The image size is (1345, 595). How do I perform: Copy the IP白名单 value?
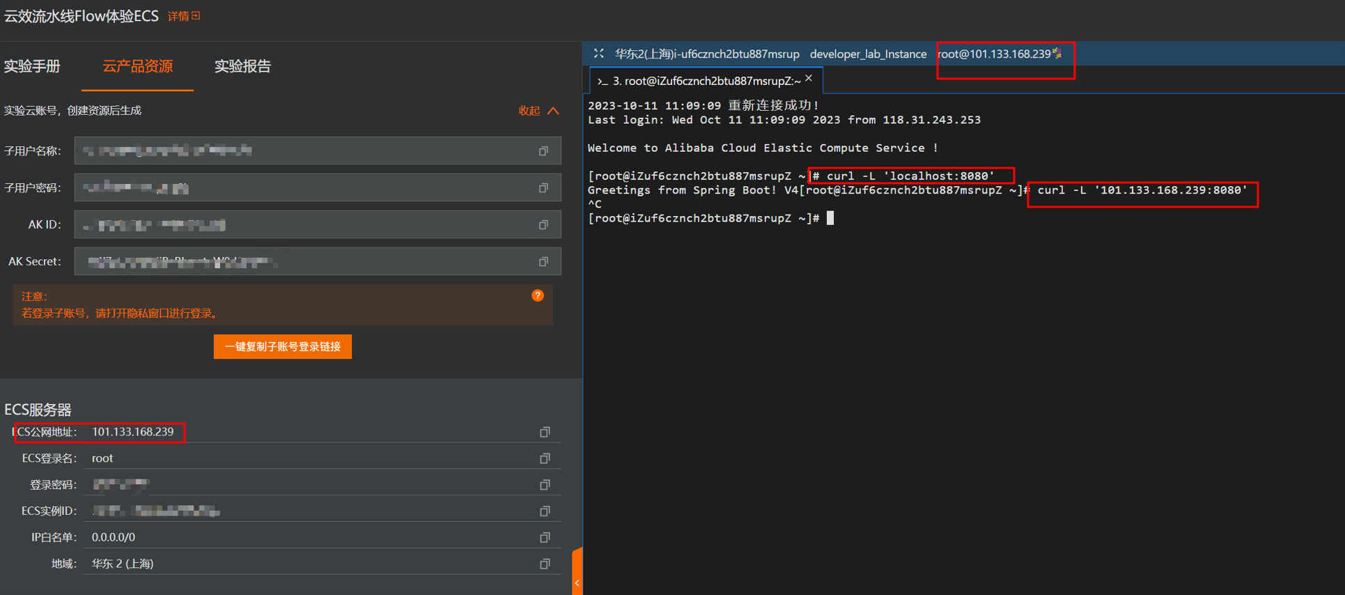pos(545,537)
